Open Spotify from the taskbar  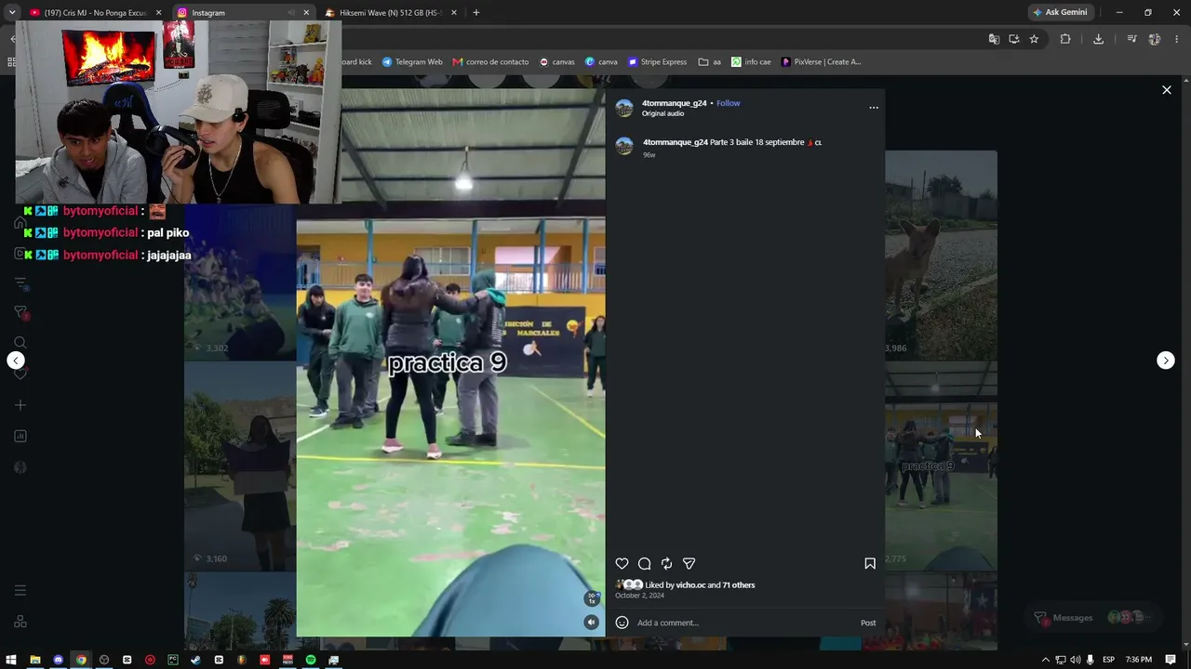coord(311,660)
